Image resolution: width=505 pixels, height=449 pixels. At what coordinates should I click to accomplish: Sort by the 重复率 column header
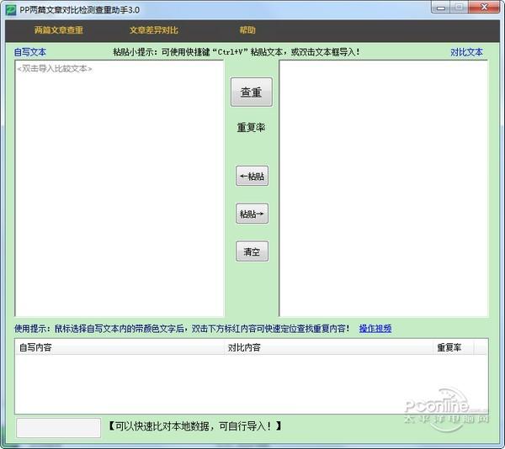[x=453, y=347]
